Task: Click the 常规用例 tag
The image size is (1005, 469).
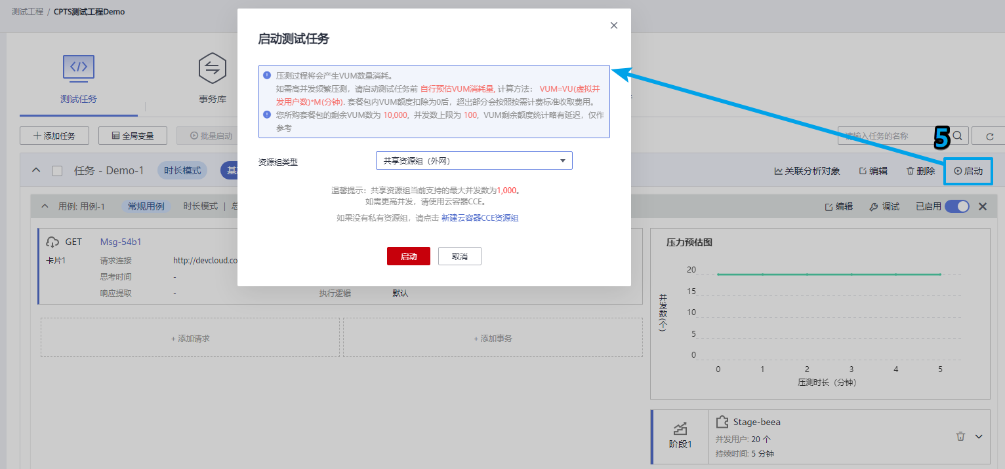Action: tap(146, 206)
